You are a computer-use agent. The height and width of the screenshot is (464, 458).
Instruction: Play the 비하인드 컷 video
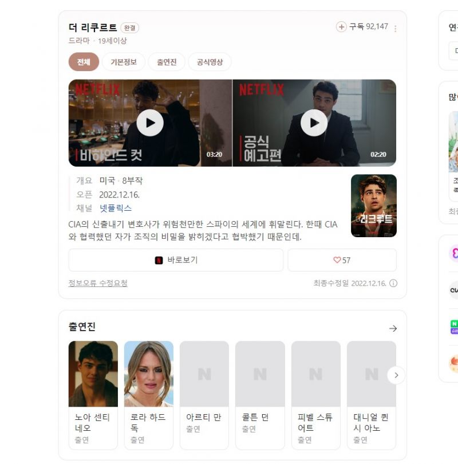150,123
